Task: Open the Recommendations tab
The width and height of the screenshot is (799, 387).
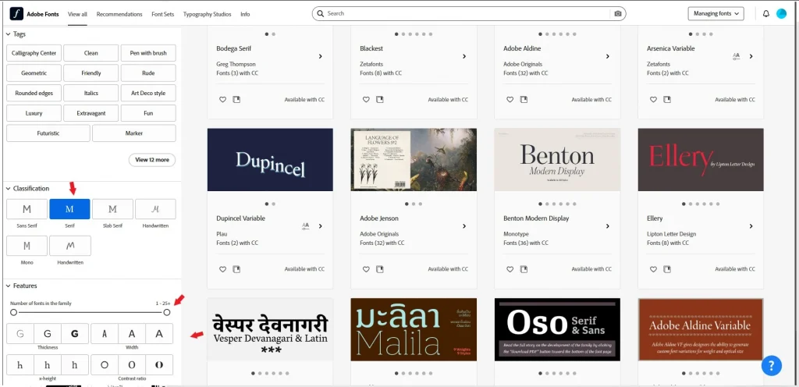Action: click(119, 14)
